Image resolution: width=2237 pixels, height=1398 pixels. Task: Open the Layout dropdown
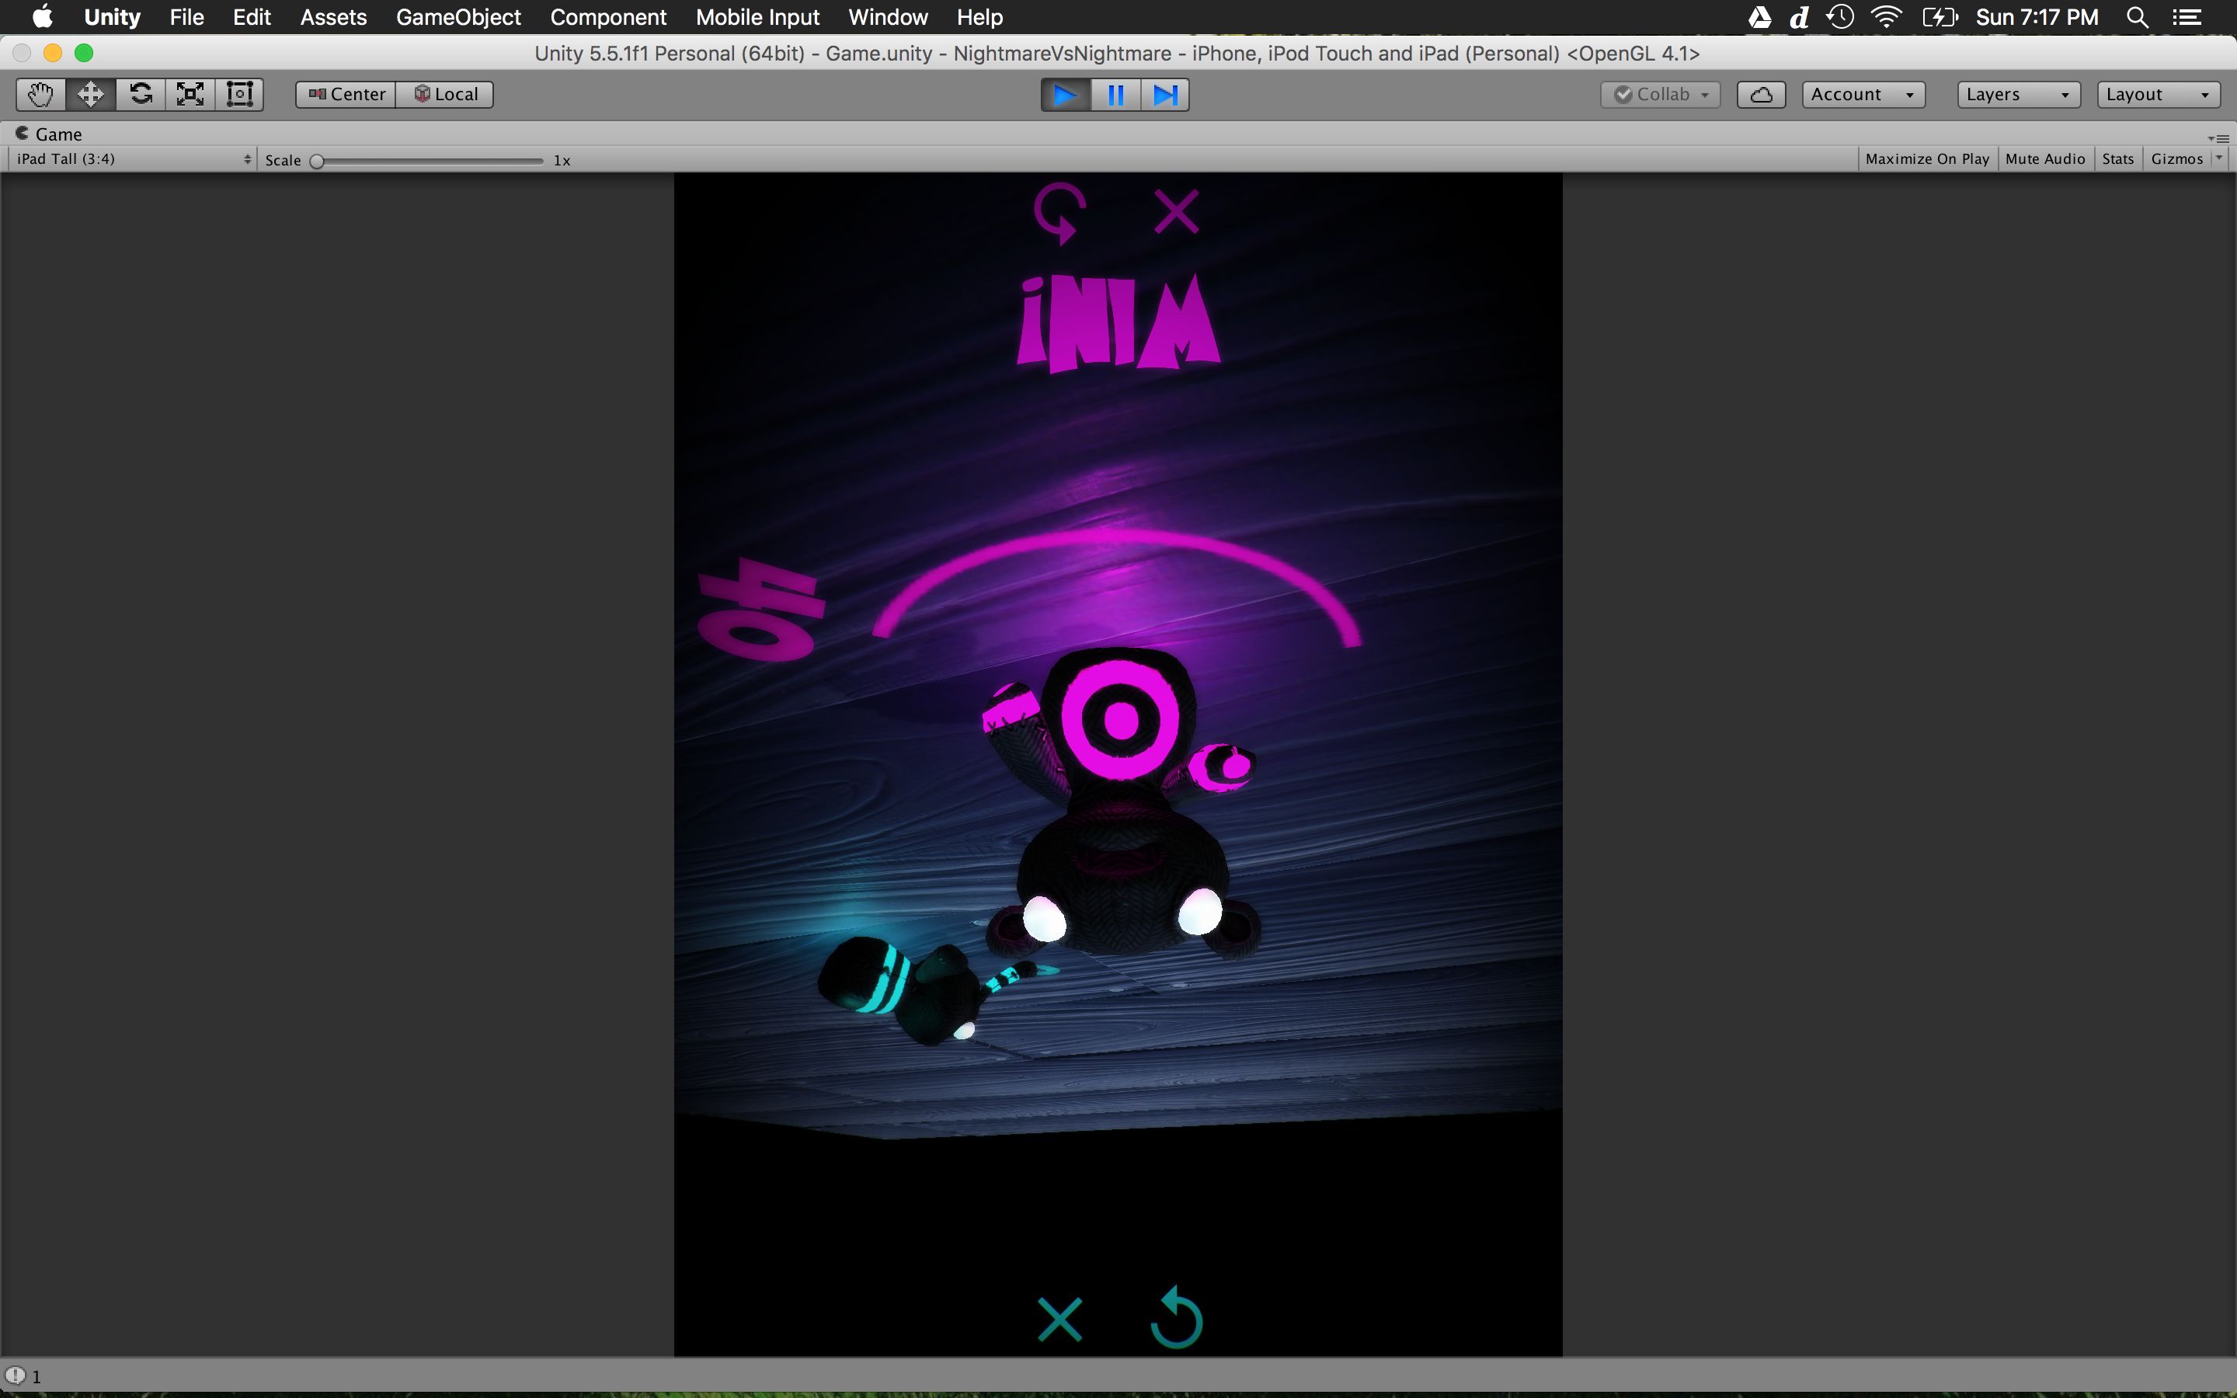tap(2158, 94)
